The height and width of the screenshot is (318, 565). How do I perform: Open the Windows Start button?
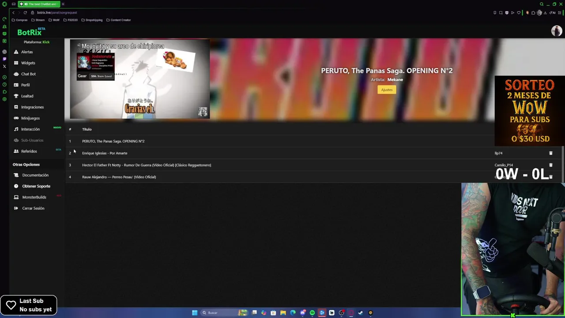point(195,313)
